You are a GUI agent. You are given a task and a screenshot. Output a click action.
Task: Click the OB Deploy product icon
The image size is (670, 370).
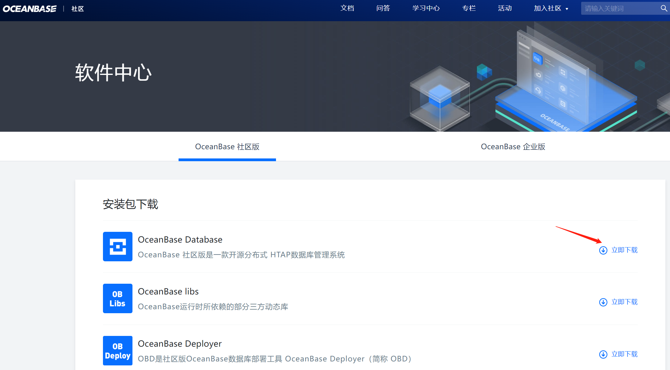118,351
